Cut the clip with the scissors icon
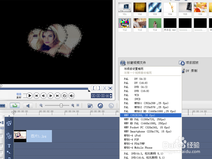Viewport: 212px width, 159px height. point(105,88)
